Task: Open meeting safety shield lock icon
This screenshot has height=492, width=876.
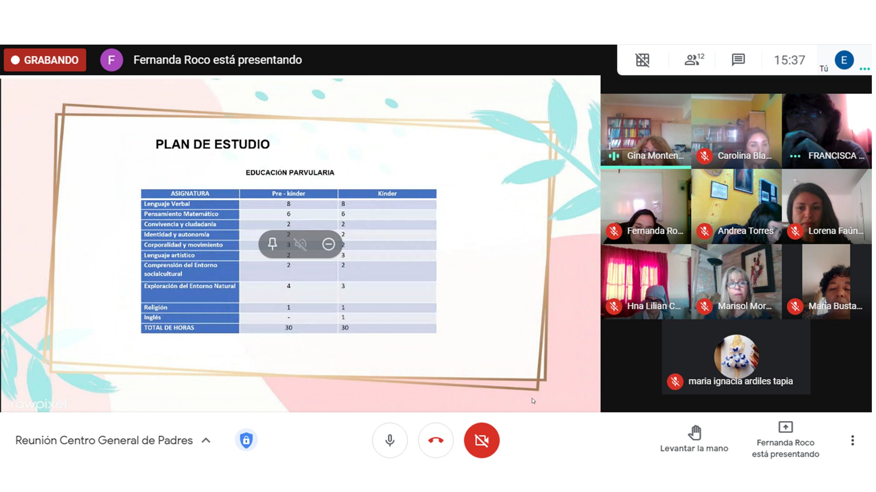Action: pos(246,440)
